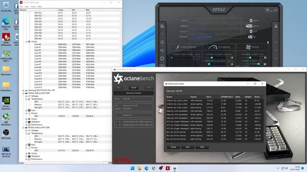Click the Windows Start button
This screenshot has height=172, width=307.
[x=132, y=168]
